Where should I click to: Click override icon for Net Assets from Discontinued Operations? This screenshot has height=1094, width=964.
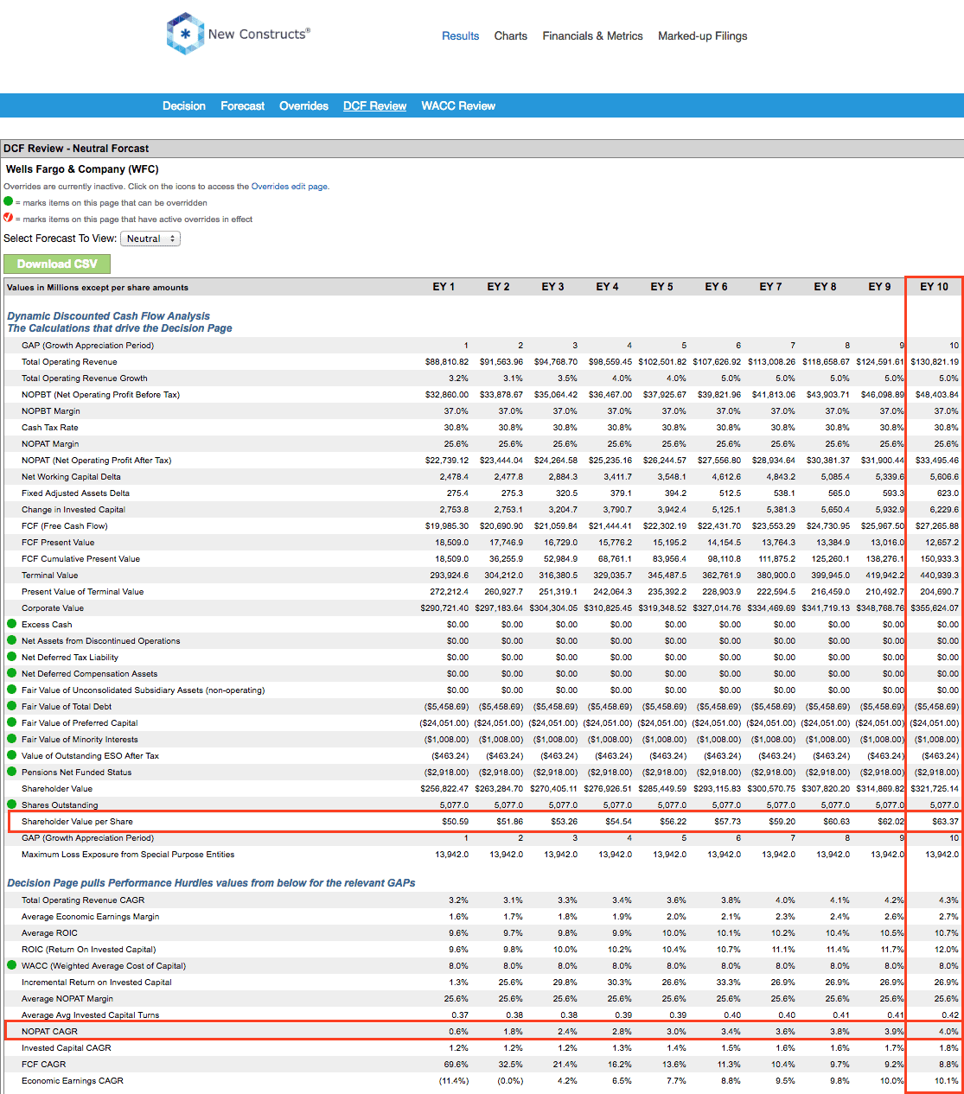coord(12,640)
